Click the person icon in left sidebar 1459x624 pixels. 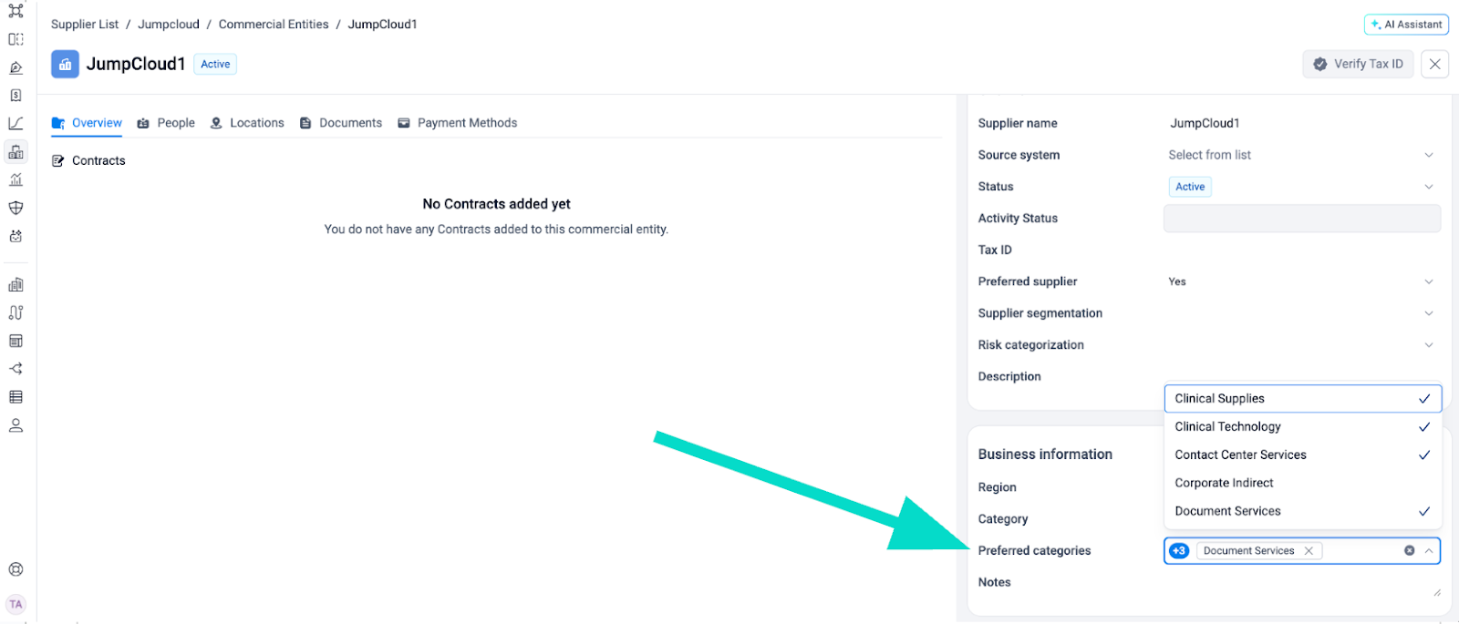tap(16, 425)
